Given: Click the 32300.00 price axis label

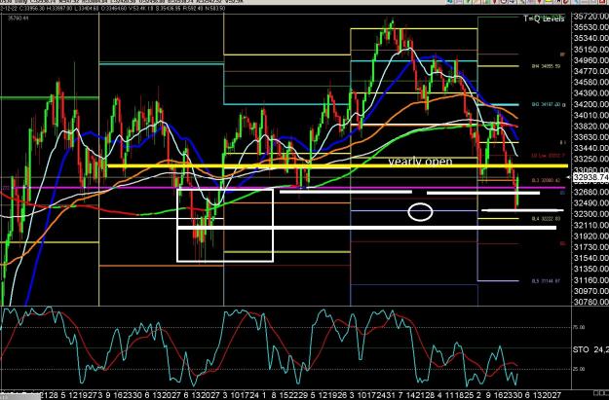Looking at the screenshot, I should [591, 214].
